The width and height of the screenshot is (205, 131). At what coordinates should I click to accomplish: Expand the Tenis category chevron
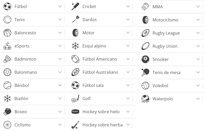click(x=60, y=20)
